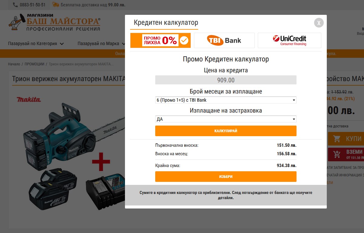364x233 pixels.
Task: Select the Промо лихва 0% option
Action: [x=161, y=41]
